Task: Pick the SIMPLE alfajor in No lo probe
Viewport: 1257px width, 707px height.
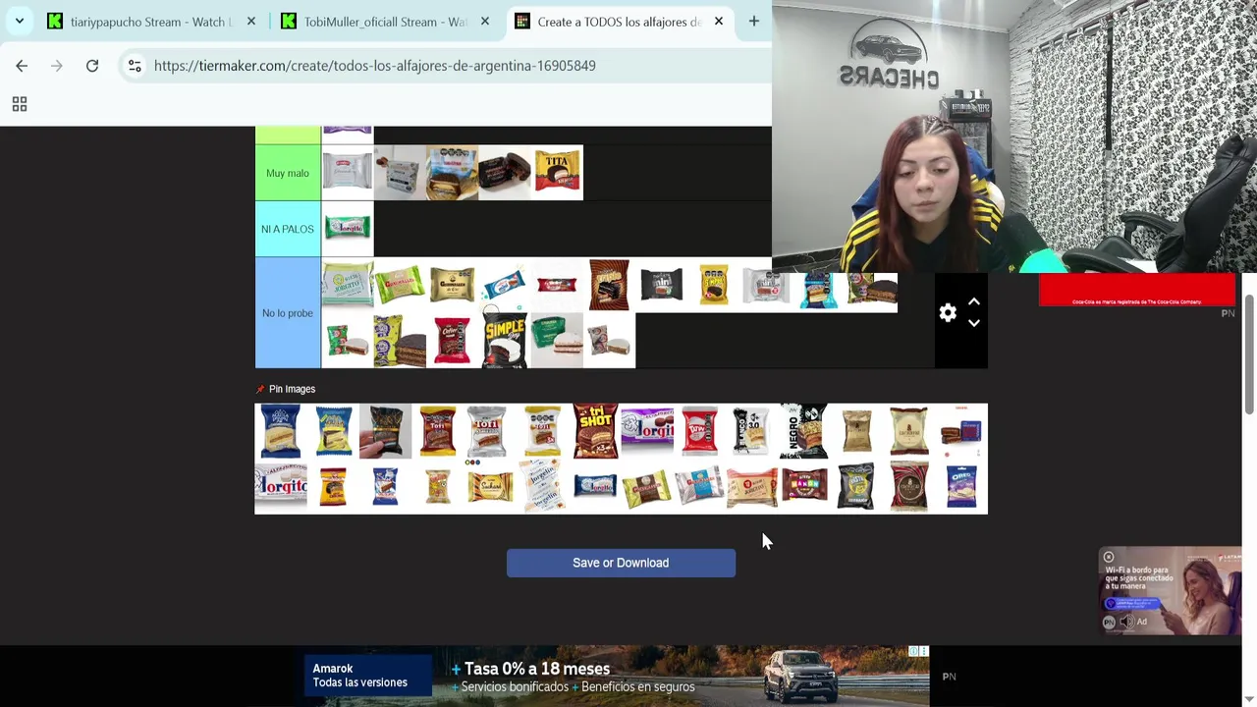Action: pos(505,341)
